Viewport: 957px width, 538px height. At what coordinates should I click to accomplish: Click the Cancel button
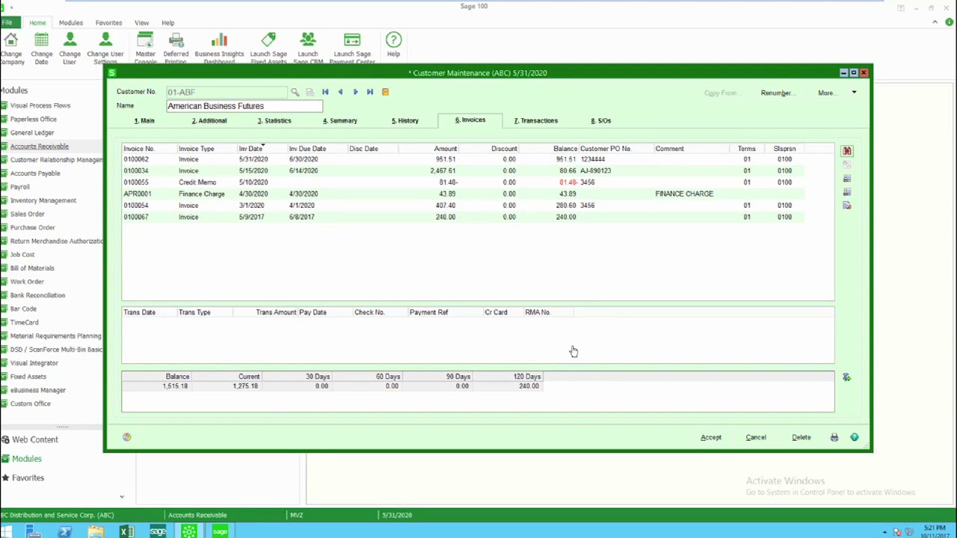[x=756, y=438]
